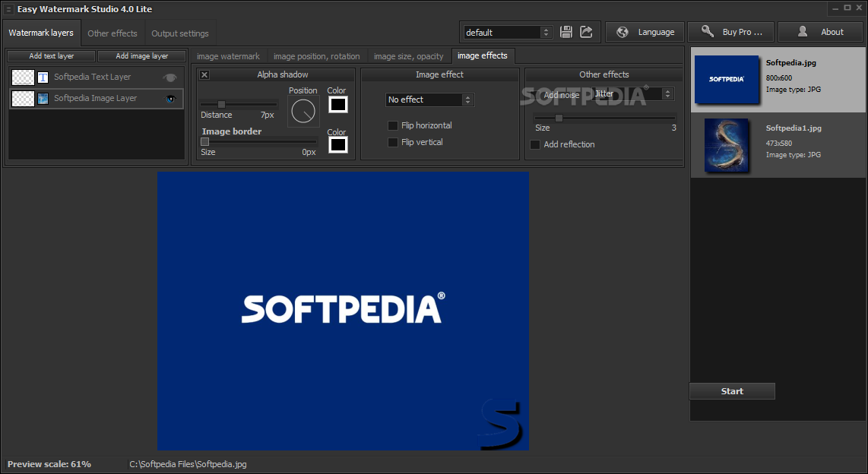Select the image effects tab
The image size is (868, 474).
[x=482, y=55]
